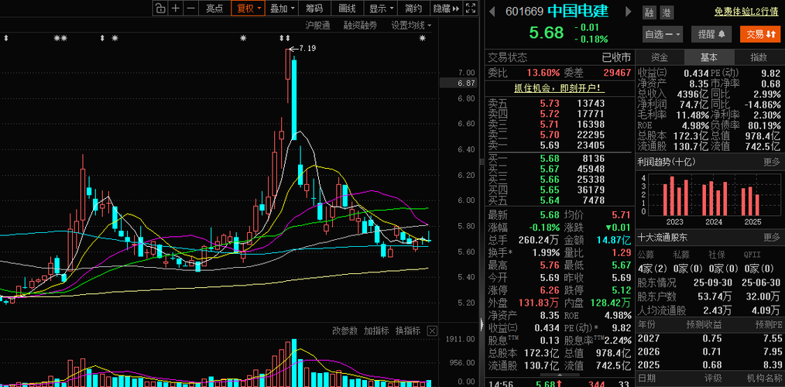Open 设置均线 moving average settings dropdown
Screen dimensions: 785x387
click(x=411, y=25)
